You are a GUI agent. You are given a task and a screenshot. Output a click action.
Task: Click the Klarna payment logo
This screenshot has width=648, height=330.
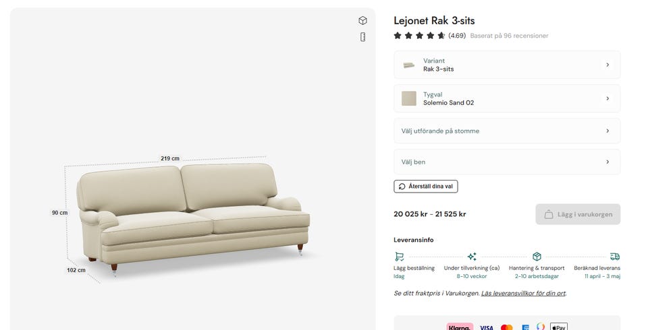pyautogui.click(x=459, y=327)
